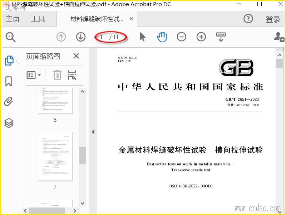The height and width of the screenshot is (215, 286).
Task: Click the English title 'Transverse tensile test'
Action: 191,170
